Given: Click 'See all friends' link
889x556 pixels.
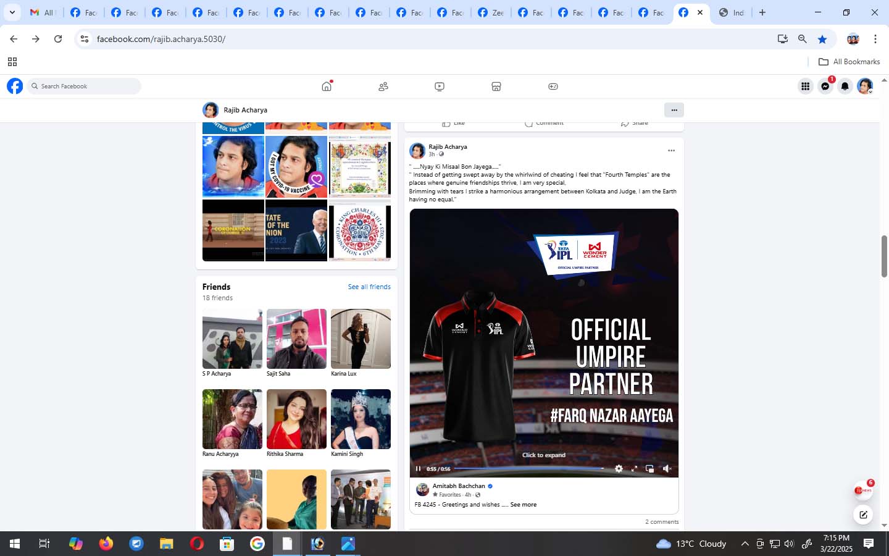Looking at the screenshot, I should pyautogui.click(x=369, y=287).
